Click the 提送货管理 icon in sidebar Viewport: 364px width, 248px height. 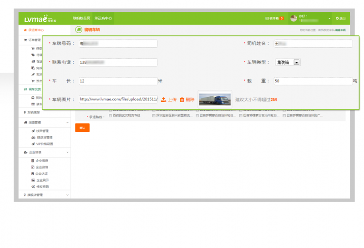point(33,138)
